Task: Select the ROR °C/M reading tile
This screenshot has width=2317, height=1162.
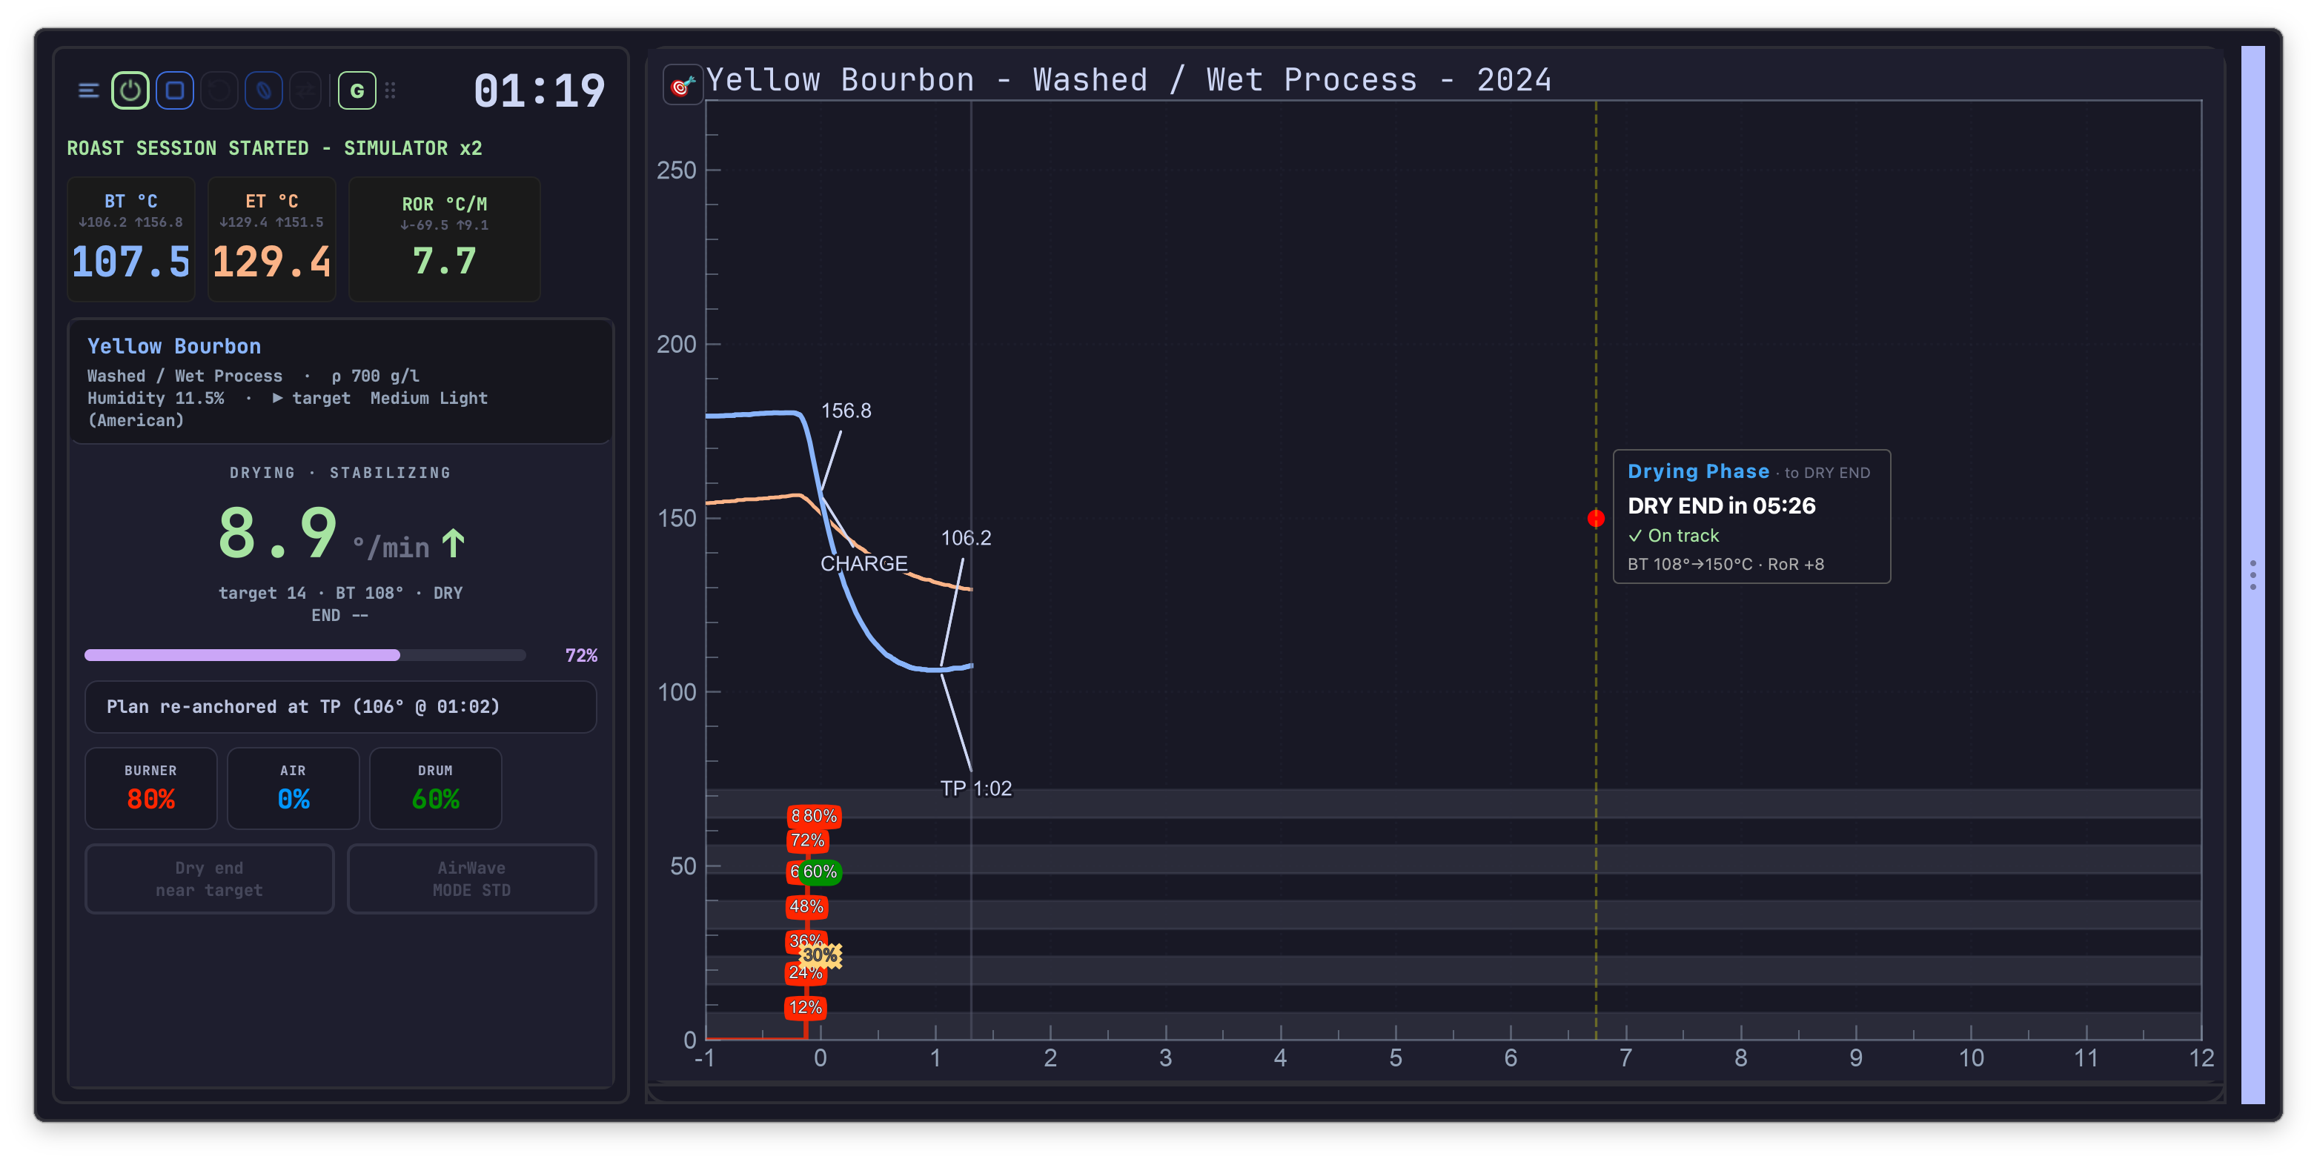Action: tap(444, 239)
